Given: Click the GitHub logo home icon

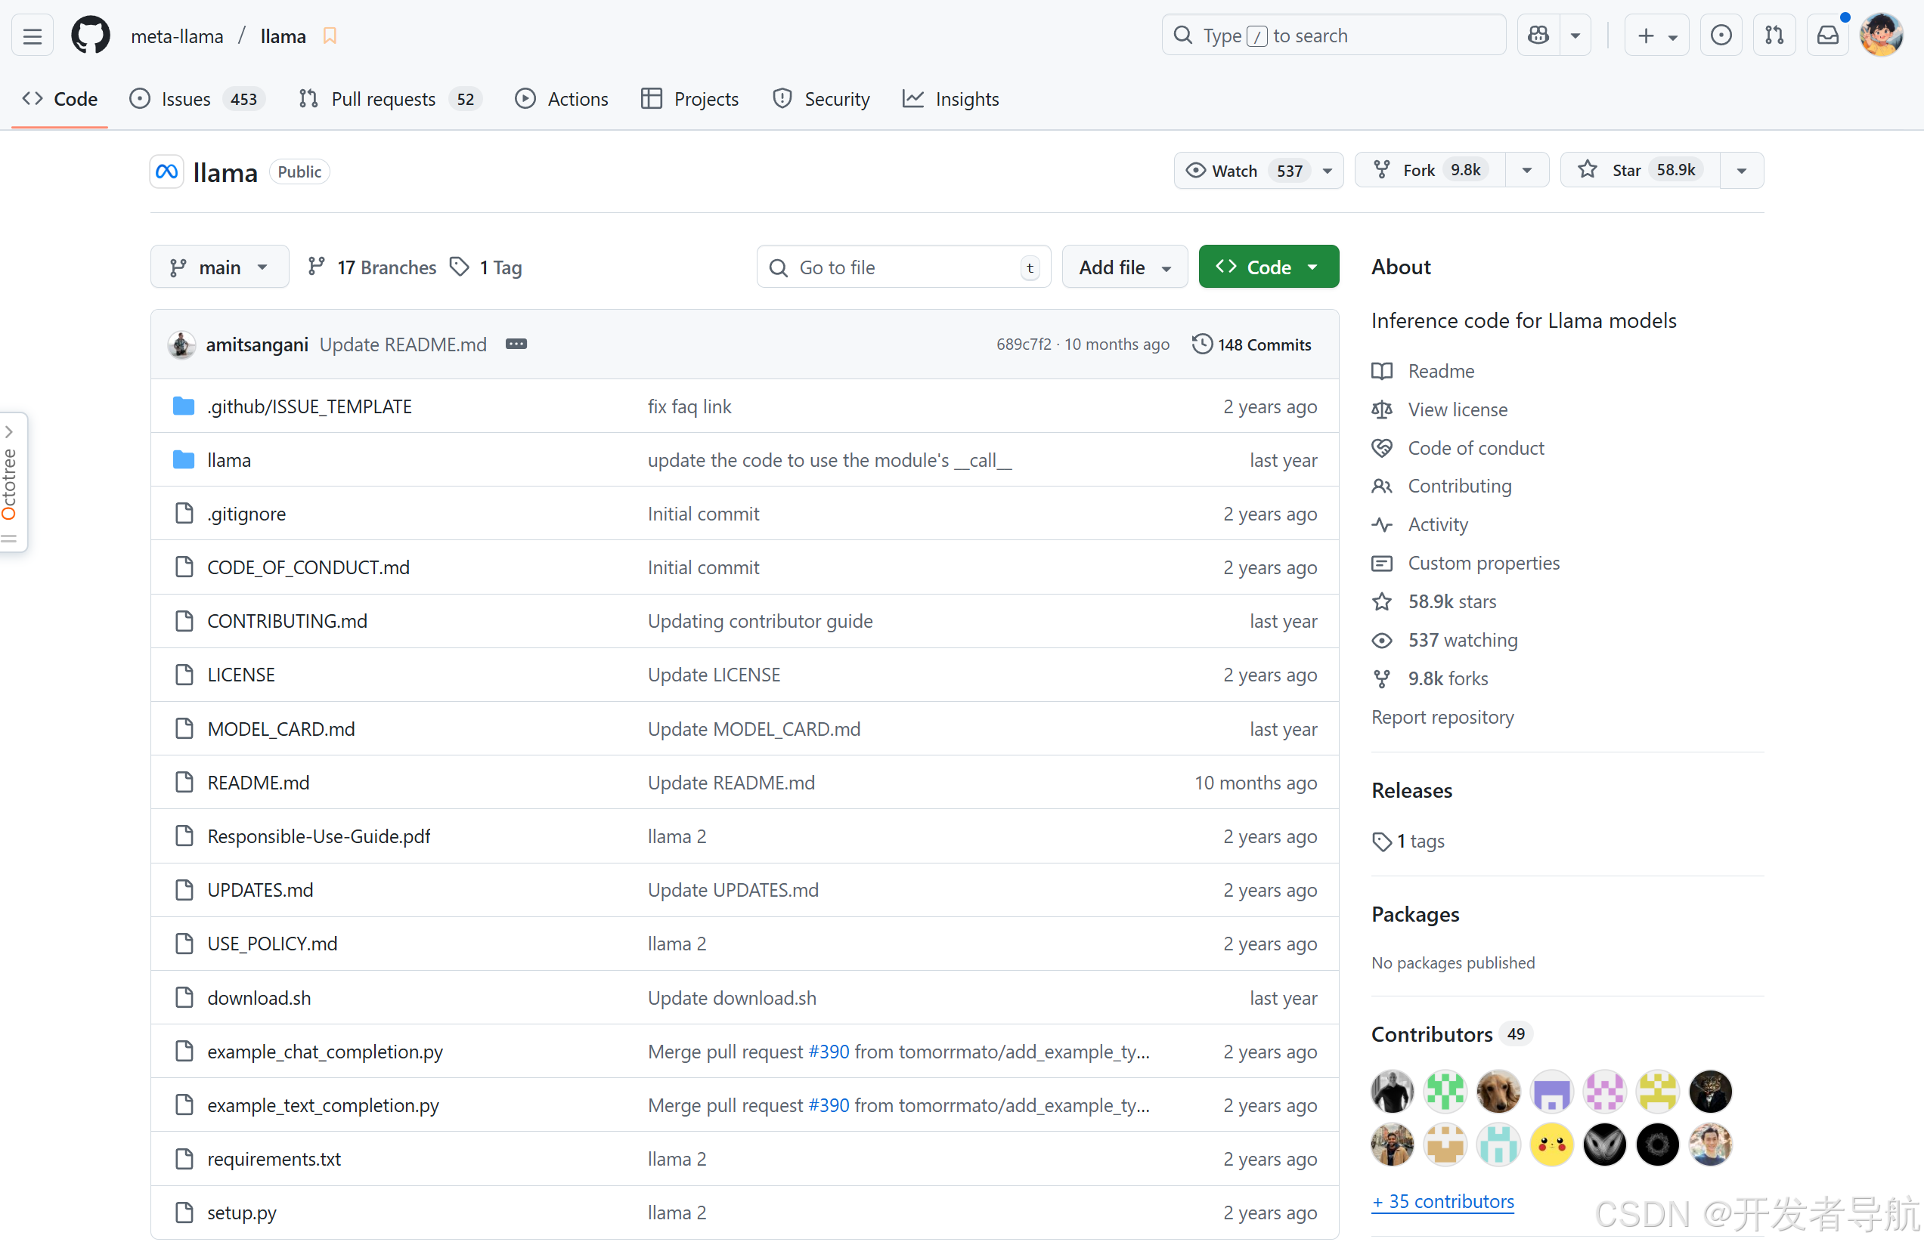Looking at the screenshot, I should point(90,36).
